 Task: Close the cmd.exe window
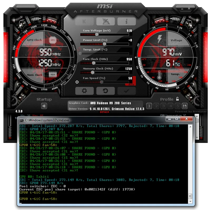point(186,119)
